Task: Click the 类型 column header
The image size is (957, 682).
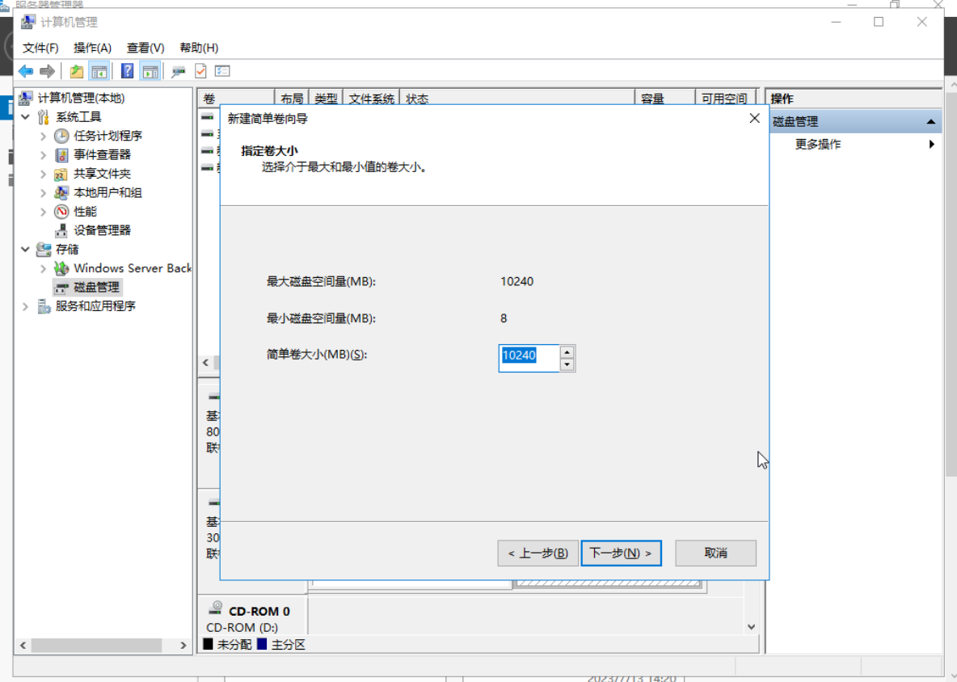Action: (326, 99)
